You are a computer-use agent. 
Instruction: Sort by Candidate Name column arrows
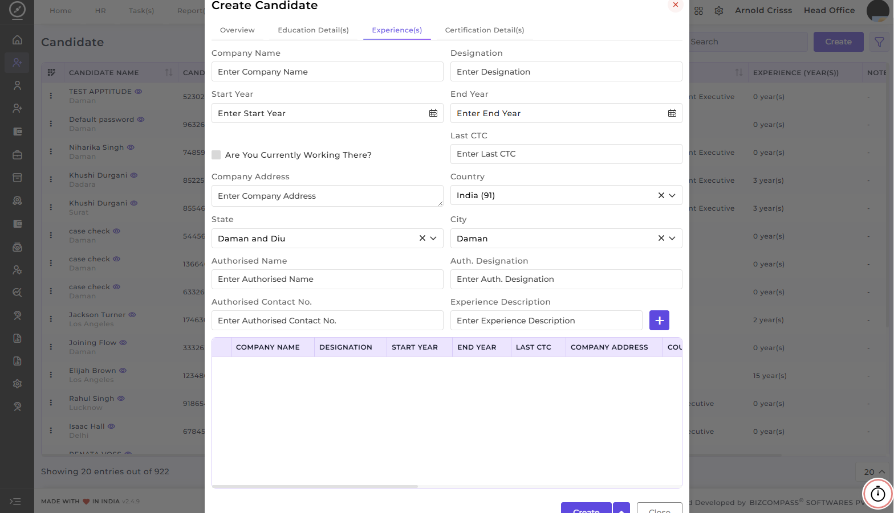point(169,72)
